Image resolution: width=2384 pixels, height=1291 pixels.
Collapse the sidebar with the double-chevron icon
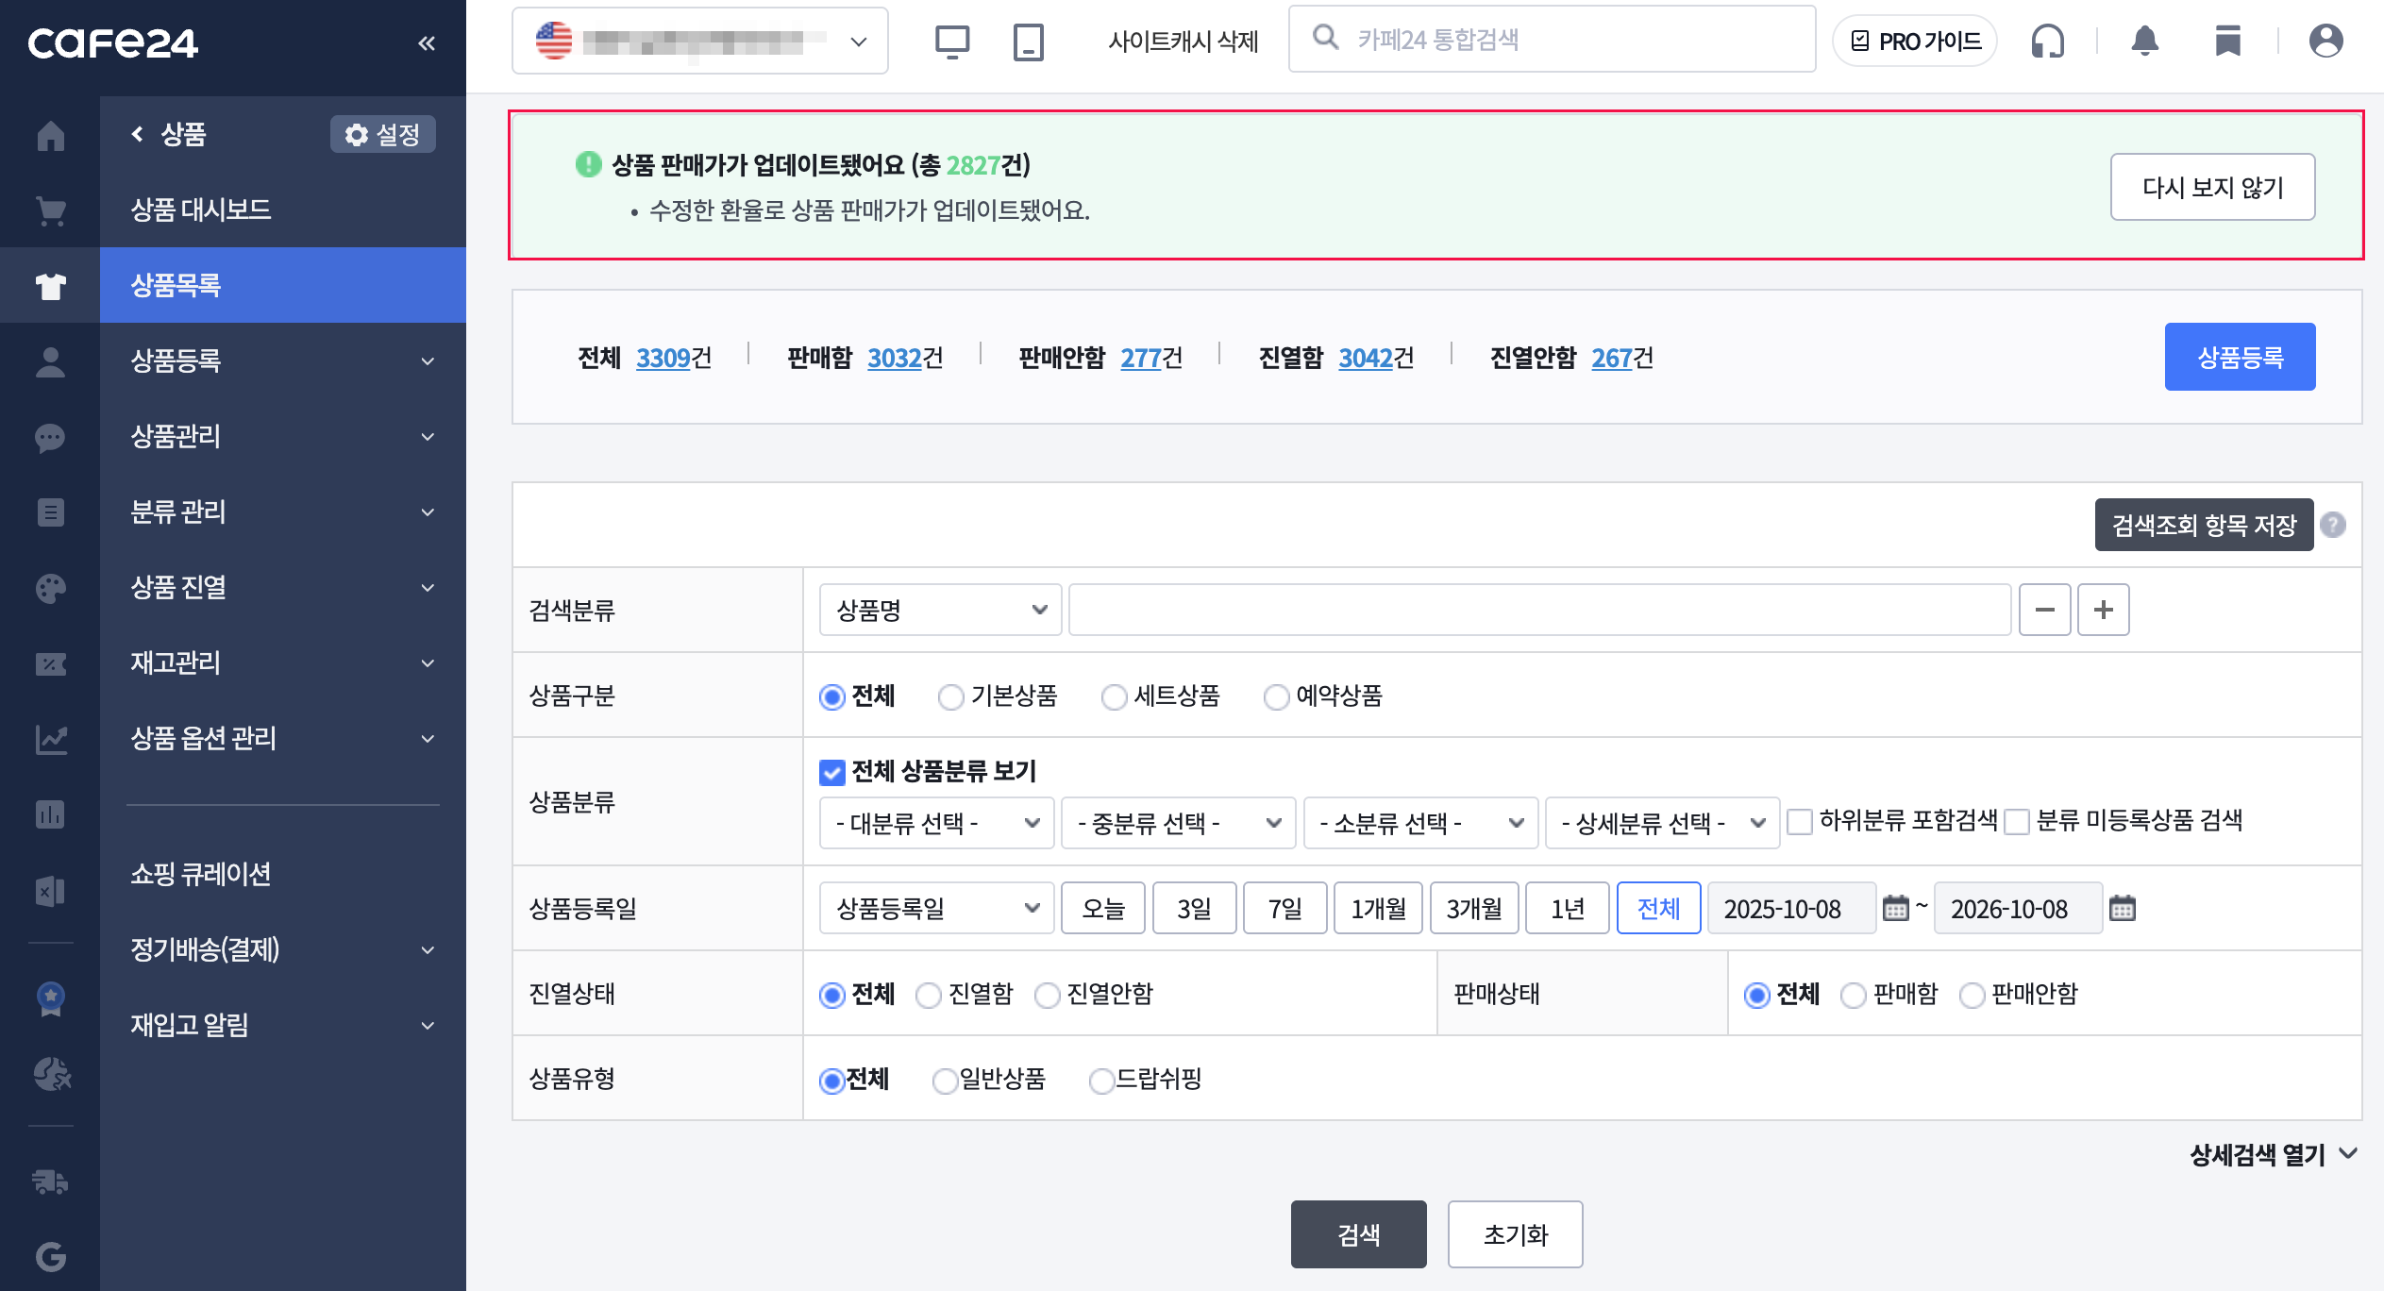pyautogui.click(x=427, y=42)
